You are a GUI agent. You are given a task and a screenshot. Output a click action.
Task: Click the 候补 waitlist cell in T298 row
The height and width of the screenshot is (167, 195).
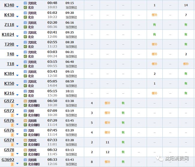[x=154, y=44]
